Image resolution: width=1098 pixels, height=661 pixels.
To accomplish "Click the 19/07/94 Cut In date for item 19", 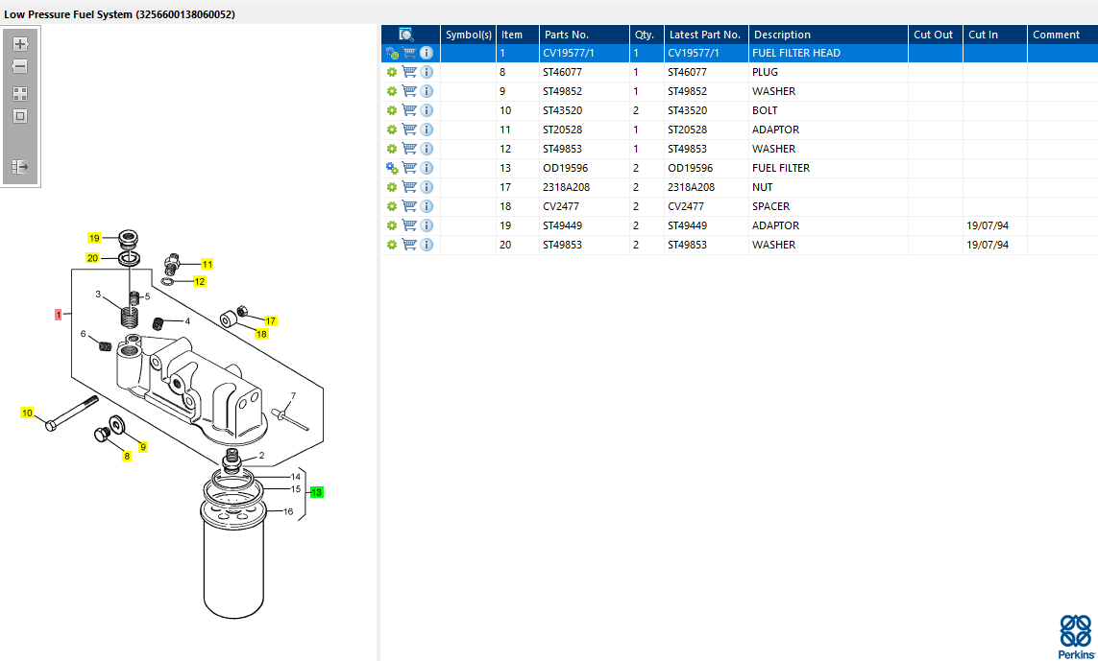I will coord(988,225).
